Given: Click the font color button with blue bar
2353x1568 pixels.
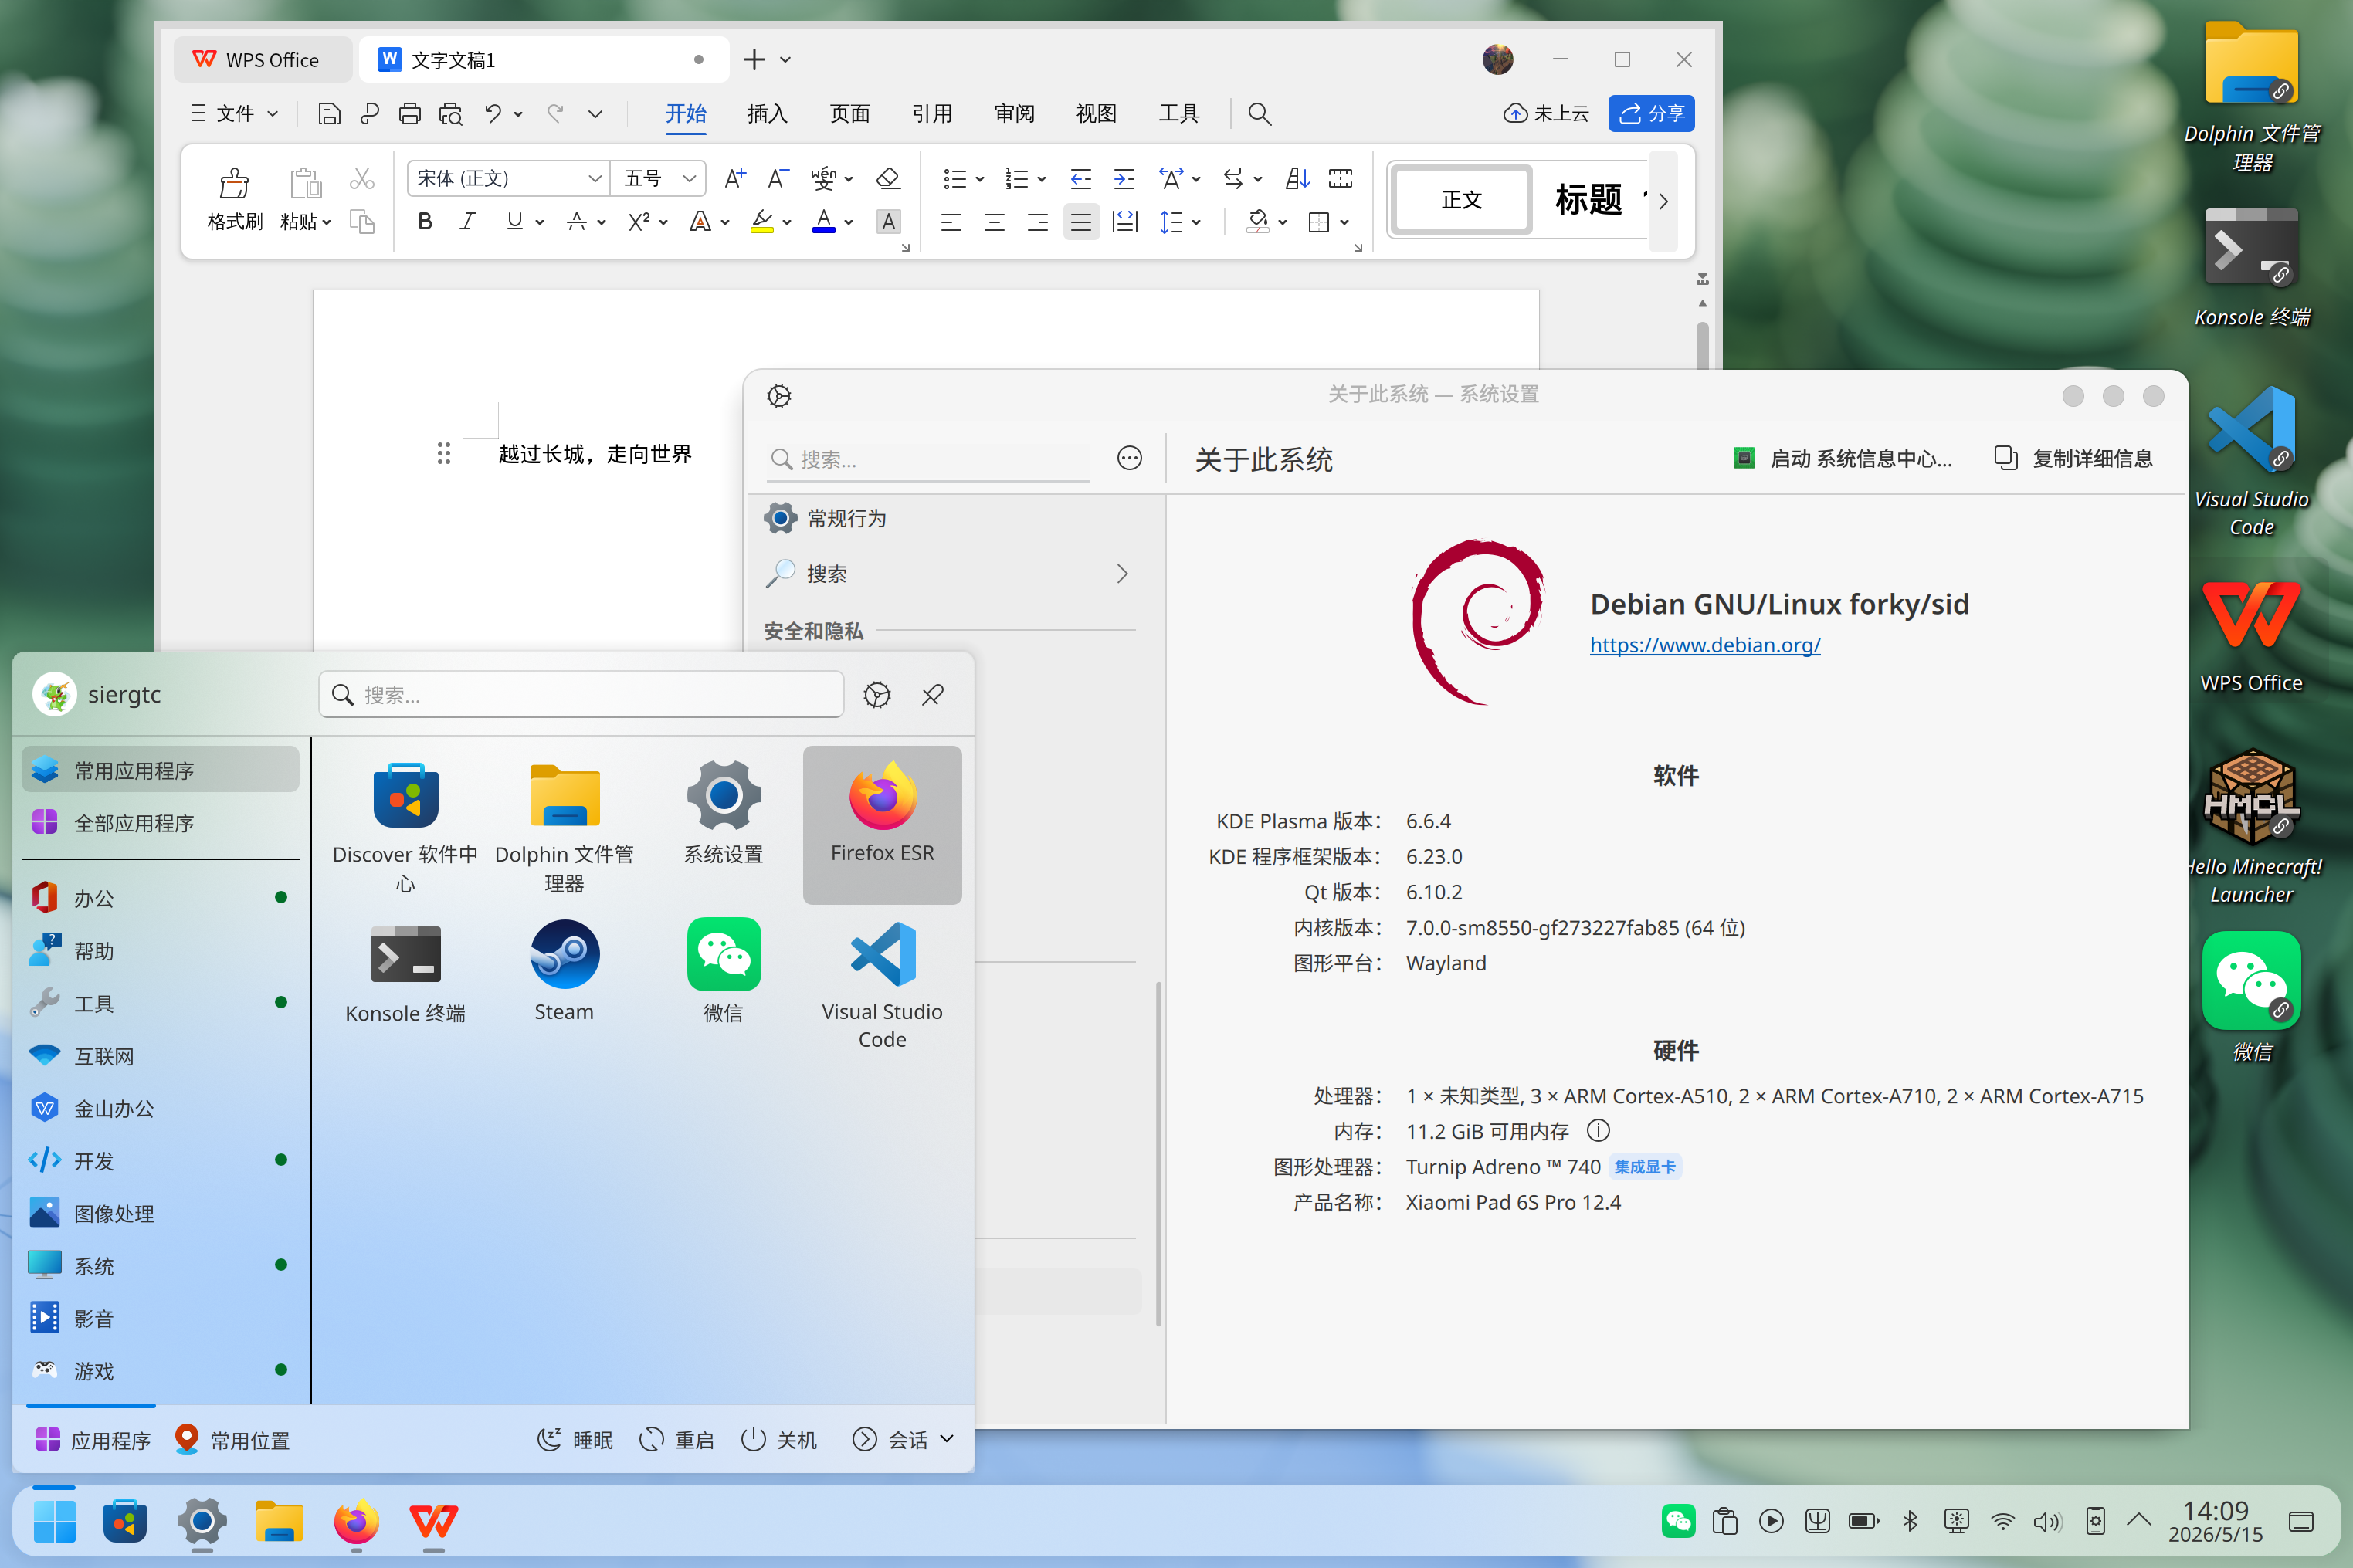Looking at the screenshot, I should point(824,222).
